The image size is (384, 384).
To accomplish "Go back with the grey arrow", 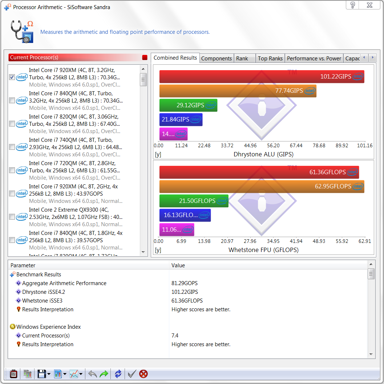I will tap(92, 374).
